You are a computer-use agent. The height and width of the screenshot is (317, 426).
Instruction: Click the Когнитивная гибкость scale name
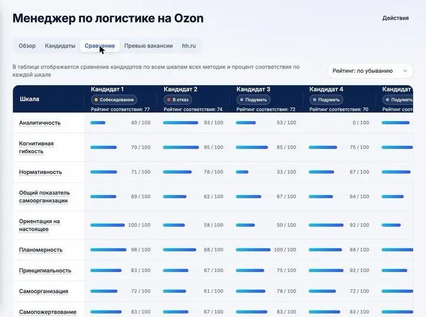click(x=36, y=147)
